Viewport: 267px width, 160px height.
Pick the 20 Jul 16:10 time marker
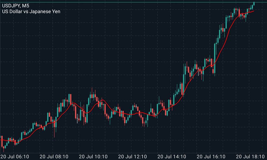(x=211, y=157)
